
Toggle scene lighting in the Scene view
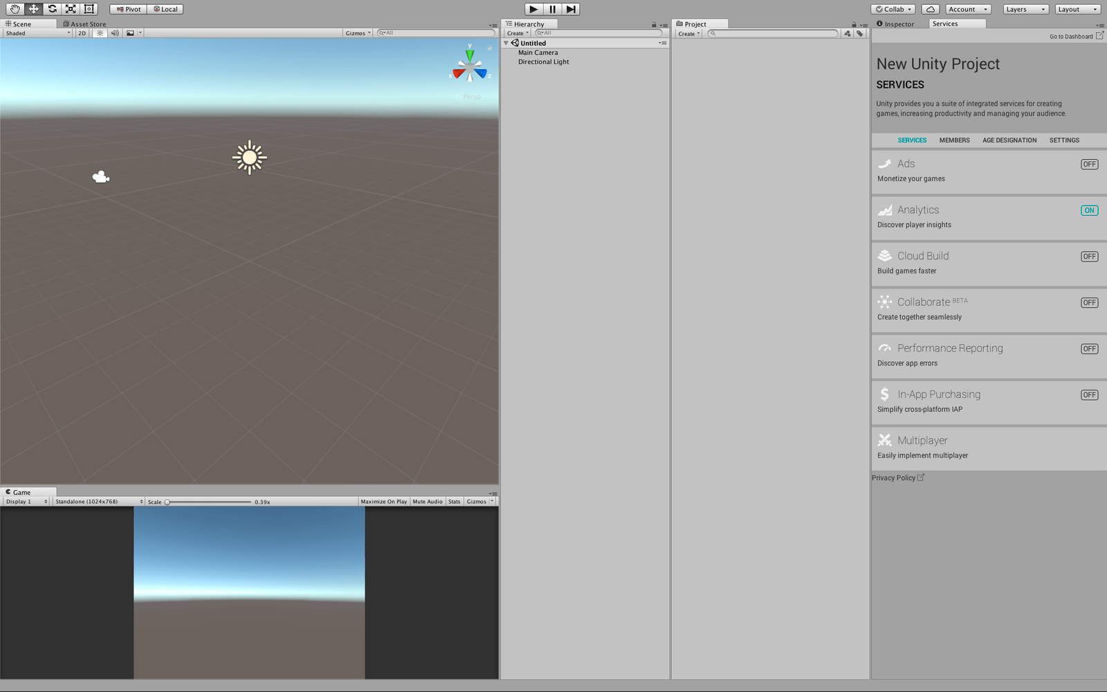click(100, 33)
